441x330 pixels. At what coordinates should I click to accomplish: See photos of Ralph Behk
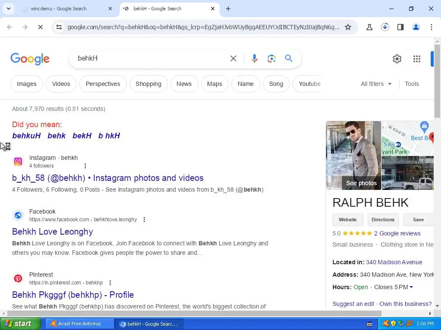coord(361,183)
